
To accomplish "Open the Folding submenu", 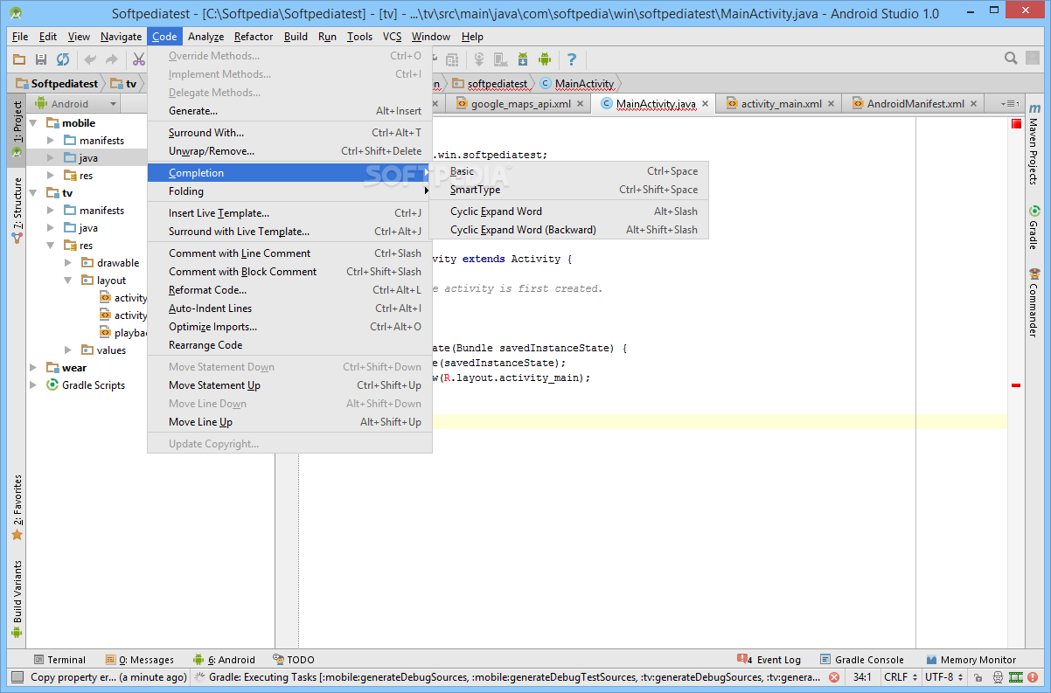I will [x=289, y=191].
